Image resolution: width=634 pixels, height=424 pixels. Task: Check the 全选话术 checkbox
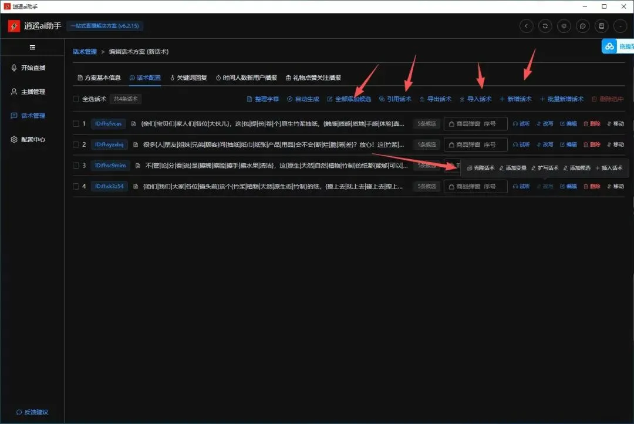pyautogui.click(x=76, y=99)
